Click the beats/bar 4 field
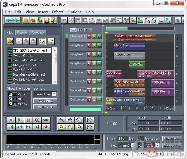 (x=141, y=138)
